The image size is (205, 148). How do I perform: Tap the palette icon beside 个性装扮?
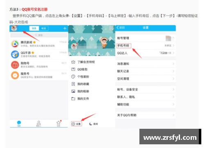73,76
